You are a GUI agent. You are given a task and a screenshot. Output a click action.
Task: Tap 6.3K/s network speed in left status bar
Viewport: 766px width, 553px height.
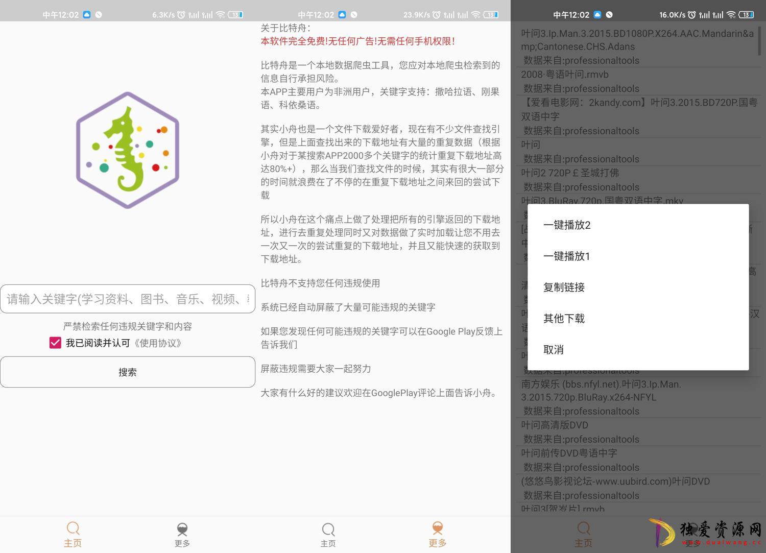163,15
